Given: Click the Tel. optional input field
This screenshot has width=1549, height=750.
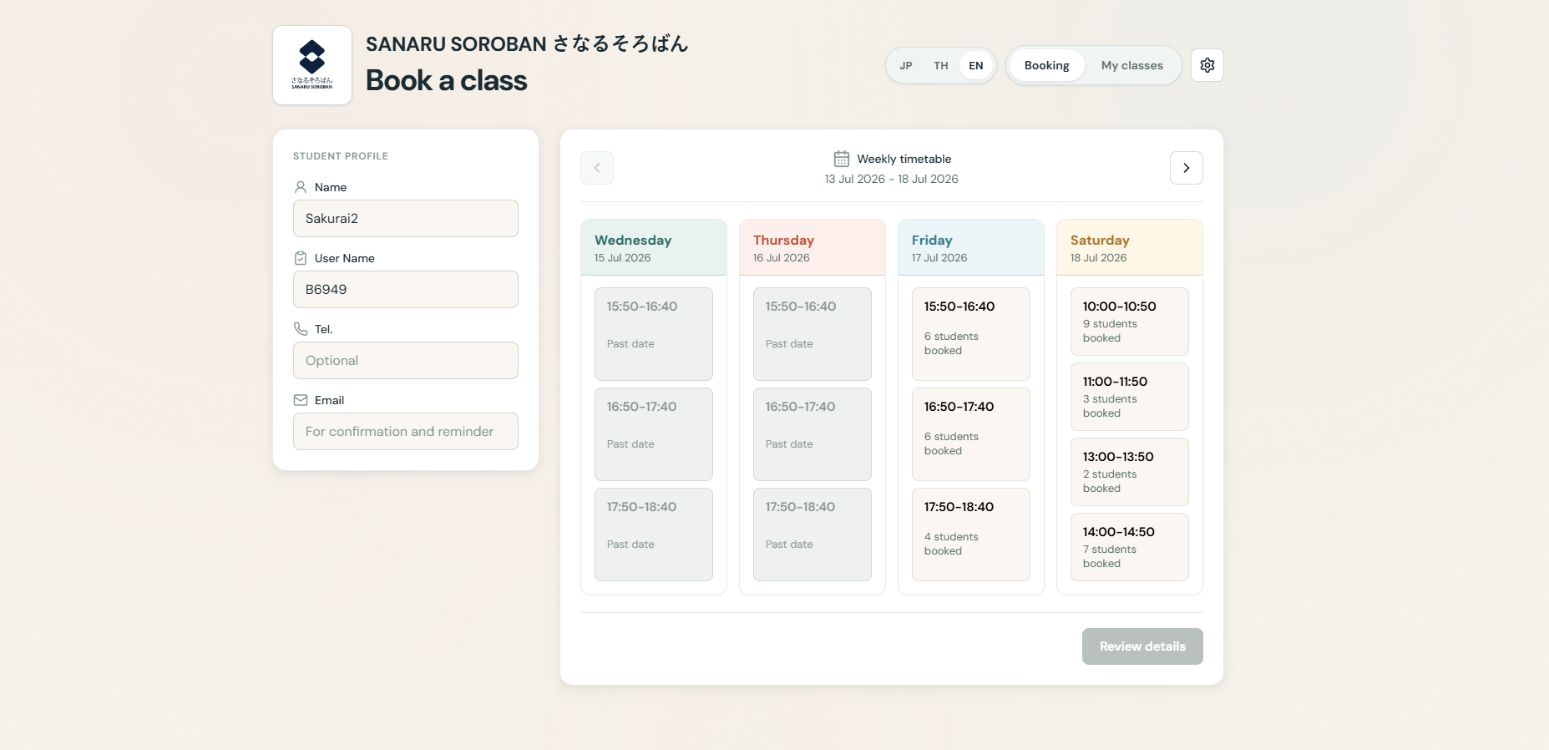Looking at the screenshot, I should [x=406, y=360].
